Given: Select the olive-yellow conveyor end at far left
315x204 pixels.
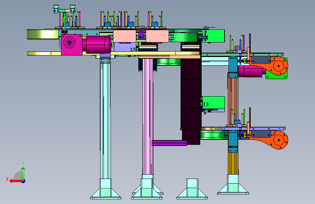Looking at the screenshot, I should click(x=43, y=34).
